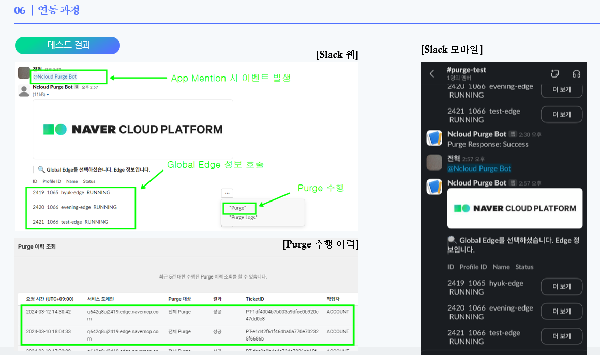
Task: Open the three-dot overflow button in Slack web
Action: (227, 193)
